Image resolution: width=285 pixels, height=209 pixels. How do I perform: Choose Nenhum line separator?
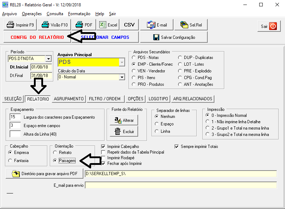tap(156, 116)
